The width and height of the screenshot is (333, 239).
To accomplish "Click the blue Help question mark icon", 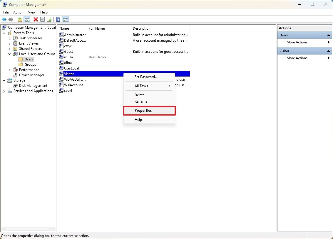I will coord(58,19).
